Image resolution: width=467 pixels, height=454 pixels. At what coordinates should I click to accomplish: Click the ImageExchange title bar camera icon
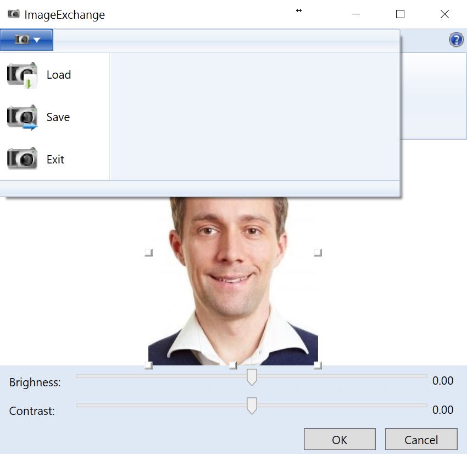(14, 14)
